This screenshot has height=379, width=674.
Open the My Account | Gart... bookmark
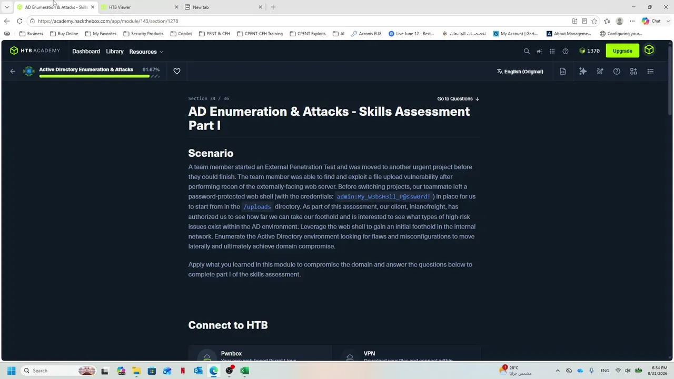pos(516,34)
